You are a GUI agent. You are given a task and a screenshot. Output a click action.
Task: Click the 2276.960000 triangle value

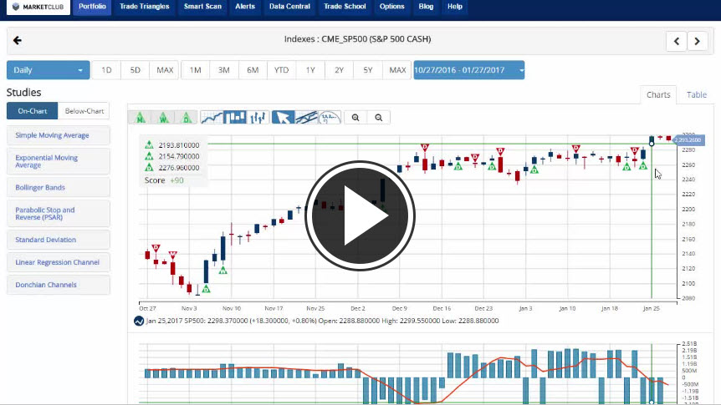[179, 168]
